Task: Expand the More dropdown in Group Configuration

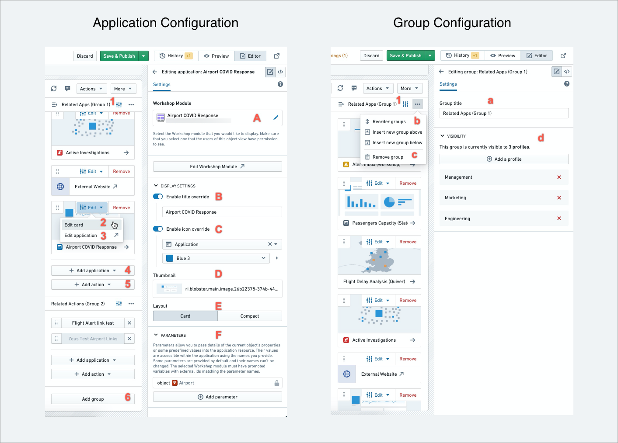Action: tap(410, 88)
